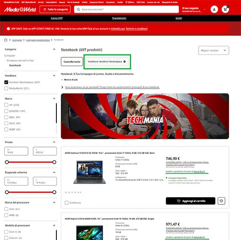The image size is (241, 240).
Task: Check the DELL brand checkbox
Action: coord(6,117)
